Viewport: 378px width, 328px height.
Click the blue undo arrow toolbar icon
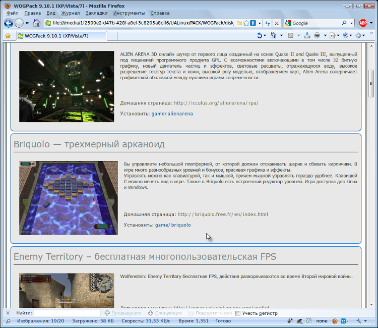click(260, 35)
